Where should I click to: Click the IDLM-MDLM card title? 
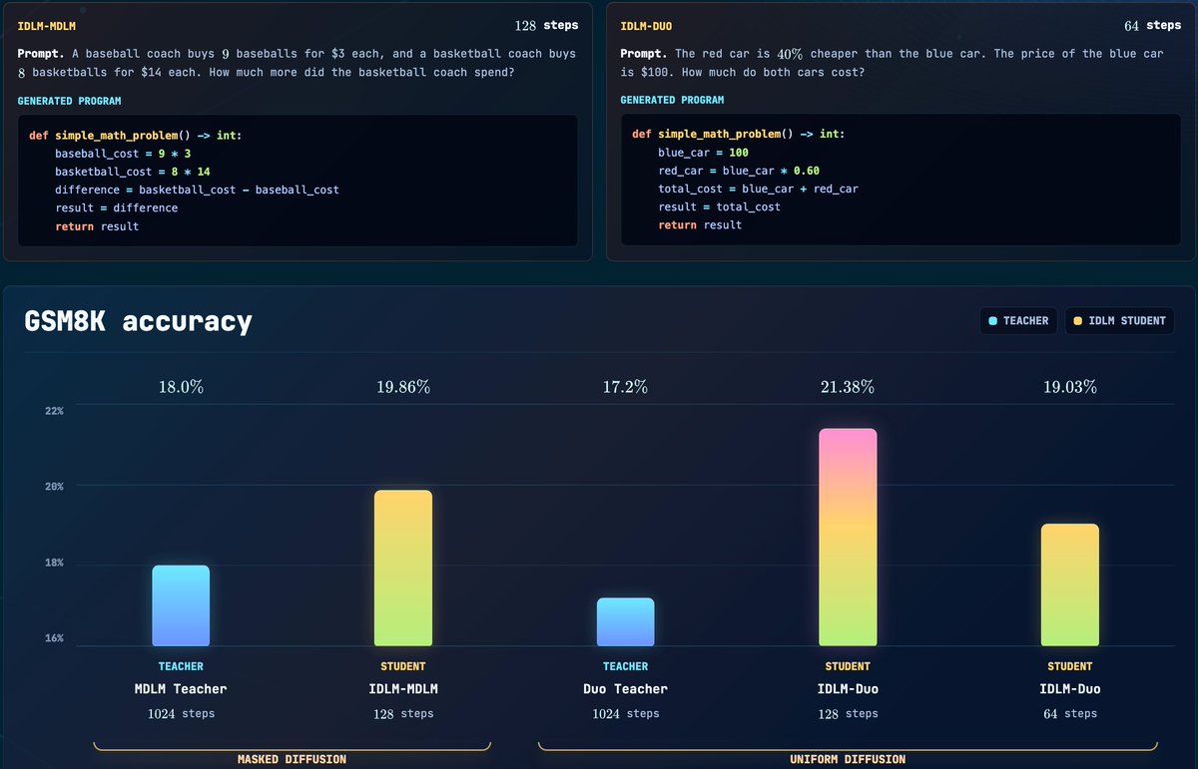pyautogui.click(x=47, y=25)
